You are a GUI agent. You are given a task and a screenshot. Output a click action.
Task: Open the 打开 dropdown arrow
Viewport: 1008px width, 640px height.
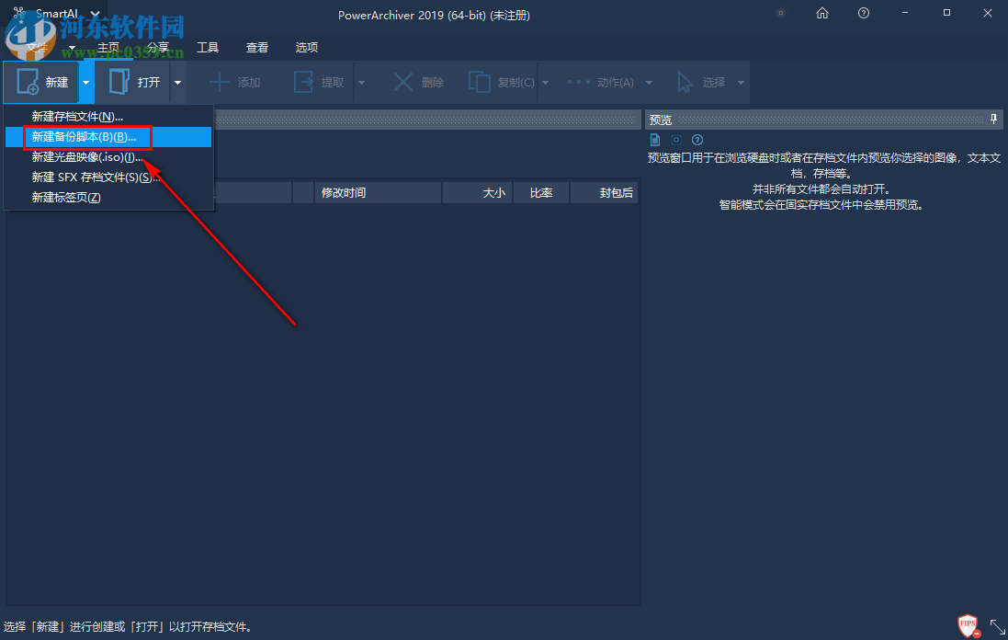[177, 82]
